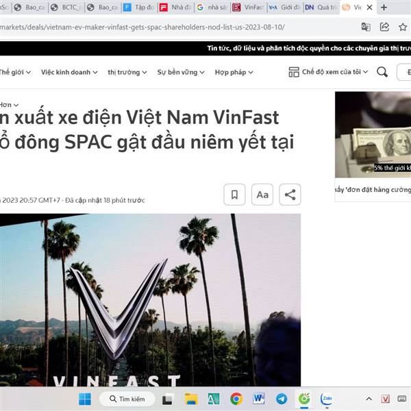Open File Explorer from the taskbar
The width and height of the screenshot is (411, 411).
tap(191, 399)
